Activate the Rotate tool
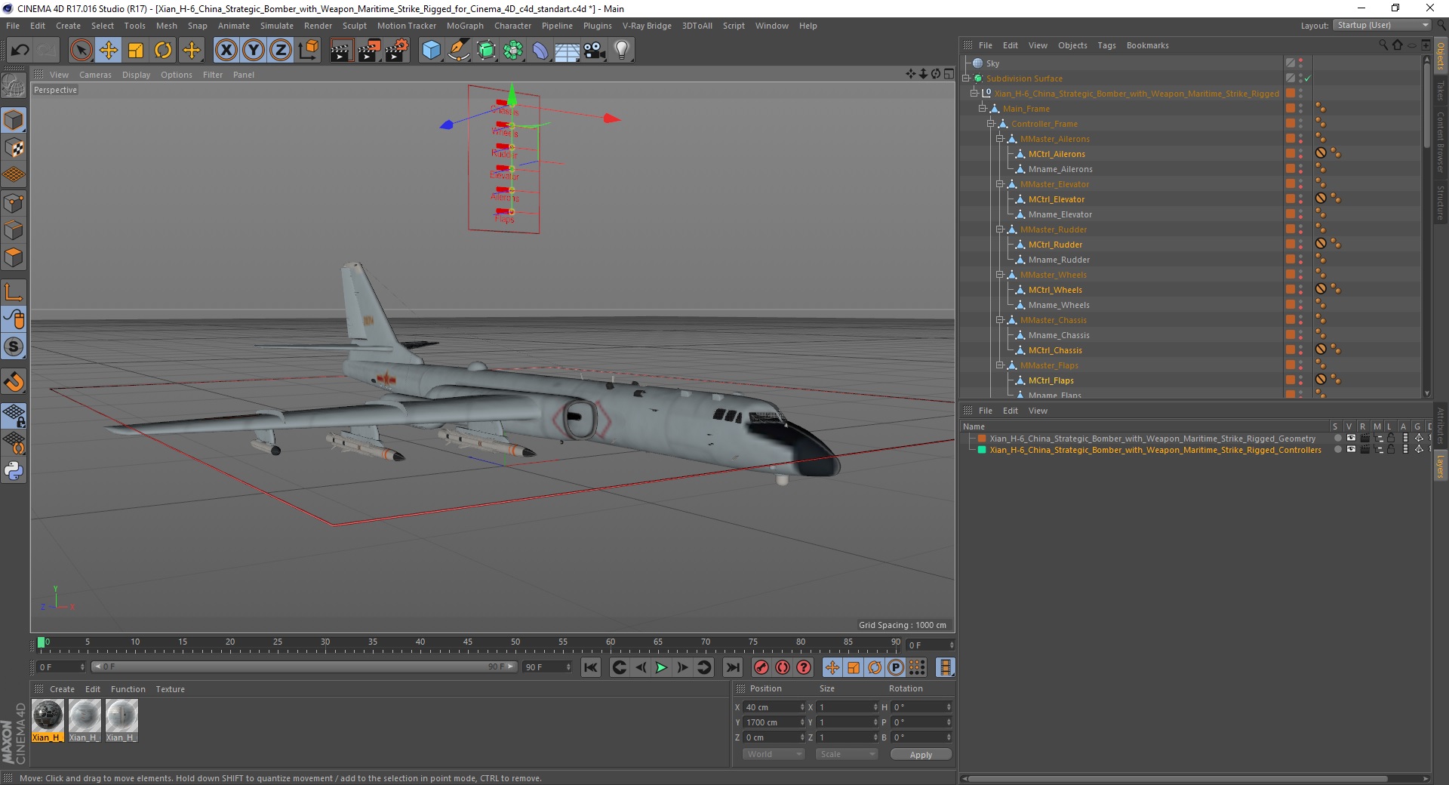The height and width of the screenshot is (785, 1449). click(x=163, y=51)
